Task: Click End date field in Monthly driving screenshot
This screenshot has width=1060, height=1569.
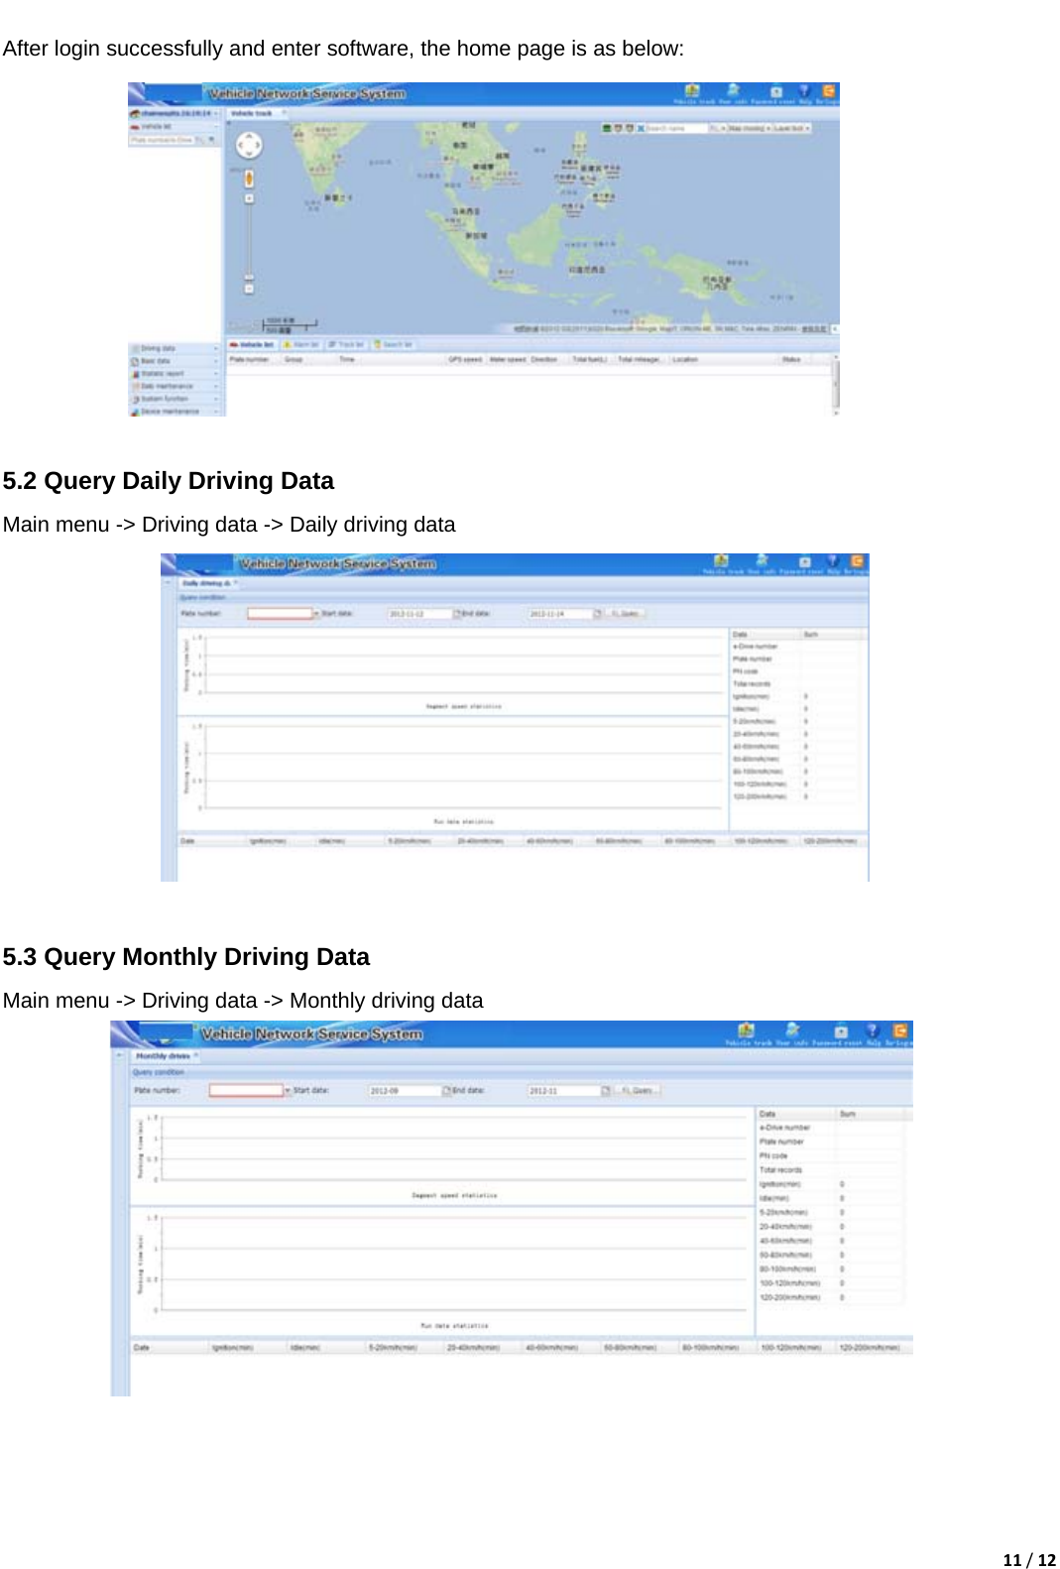Action: pos(563,1090)
